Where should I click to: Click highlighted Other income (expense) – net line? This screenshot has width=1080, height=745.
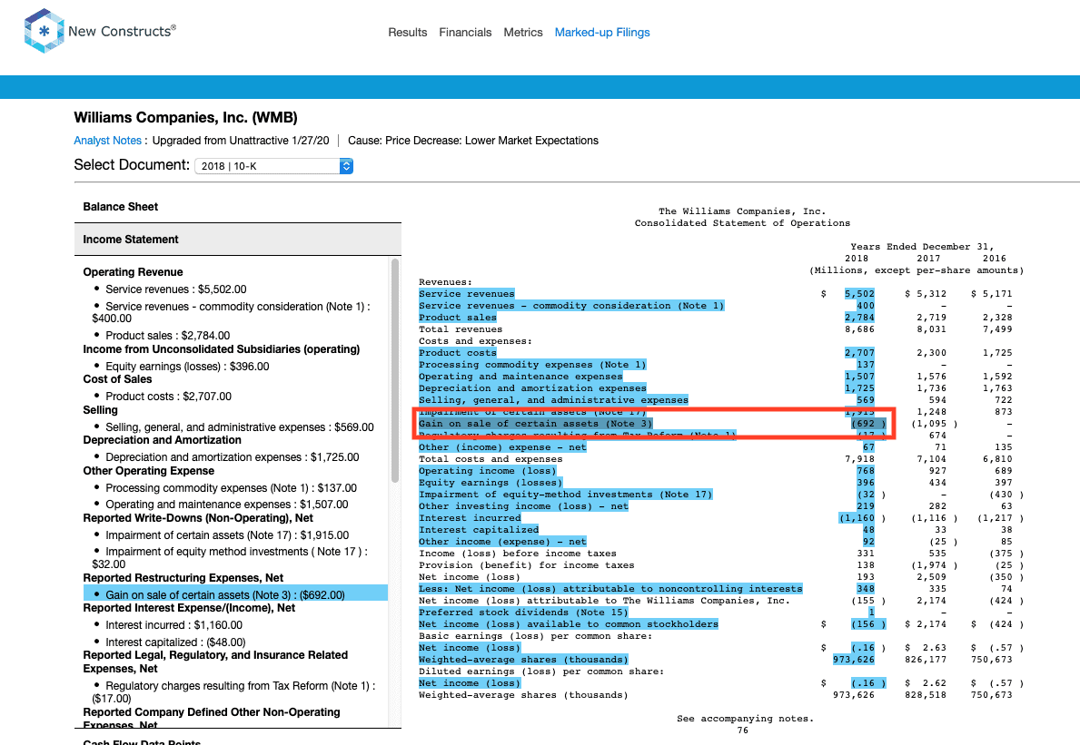503,542
